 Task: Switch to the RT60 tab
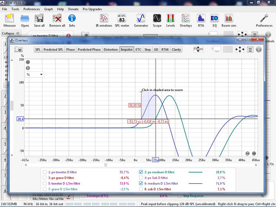pyautogui.click(x=165, y=50)
